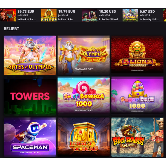Click the Rise of Ra winner icon
166x166 pixels.
point(49,15)
